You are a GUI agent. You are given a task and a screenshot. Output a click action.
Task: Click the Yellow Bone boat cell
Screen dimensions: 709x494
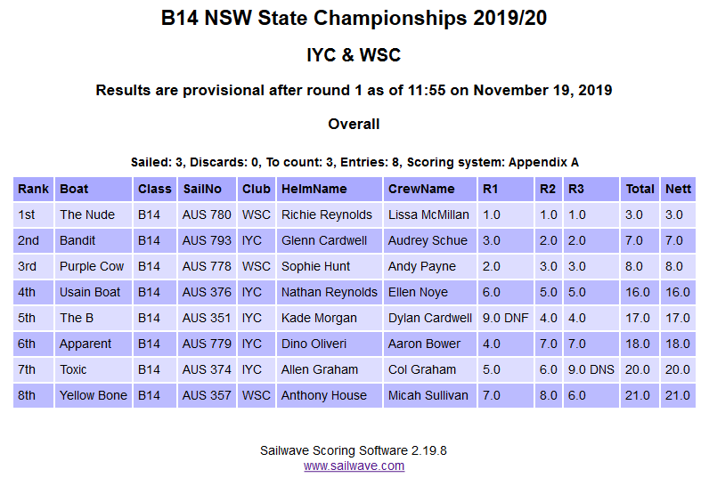pos(94,395)
